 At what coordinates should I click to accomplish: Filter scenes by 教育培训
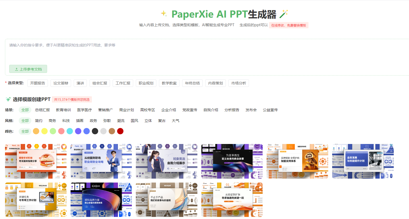tap(63, 110)
